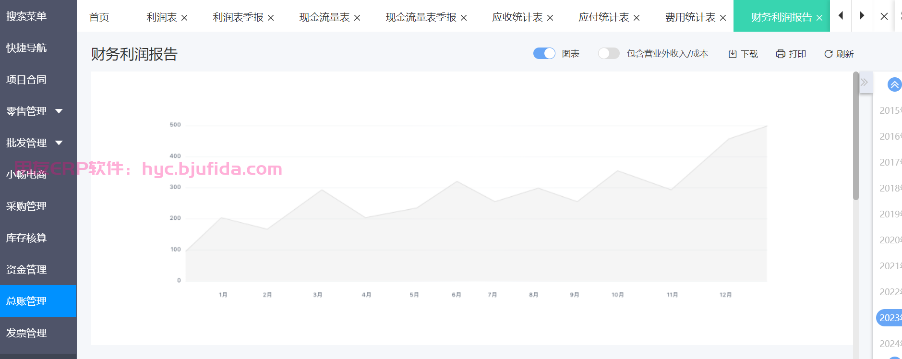The height and width of the screenshot is (359, 902).
Task: Switch to the 现金流量表季报 tab
Action: click(x=421, y=17)
